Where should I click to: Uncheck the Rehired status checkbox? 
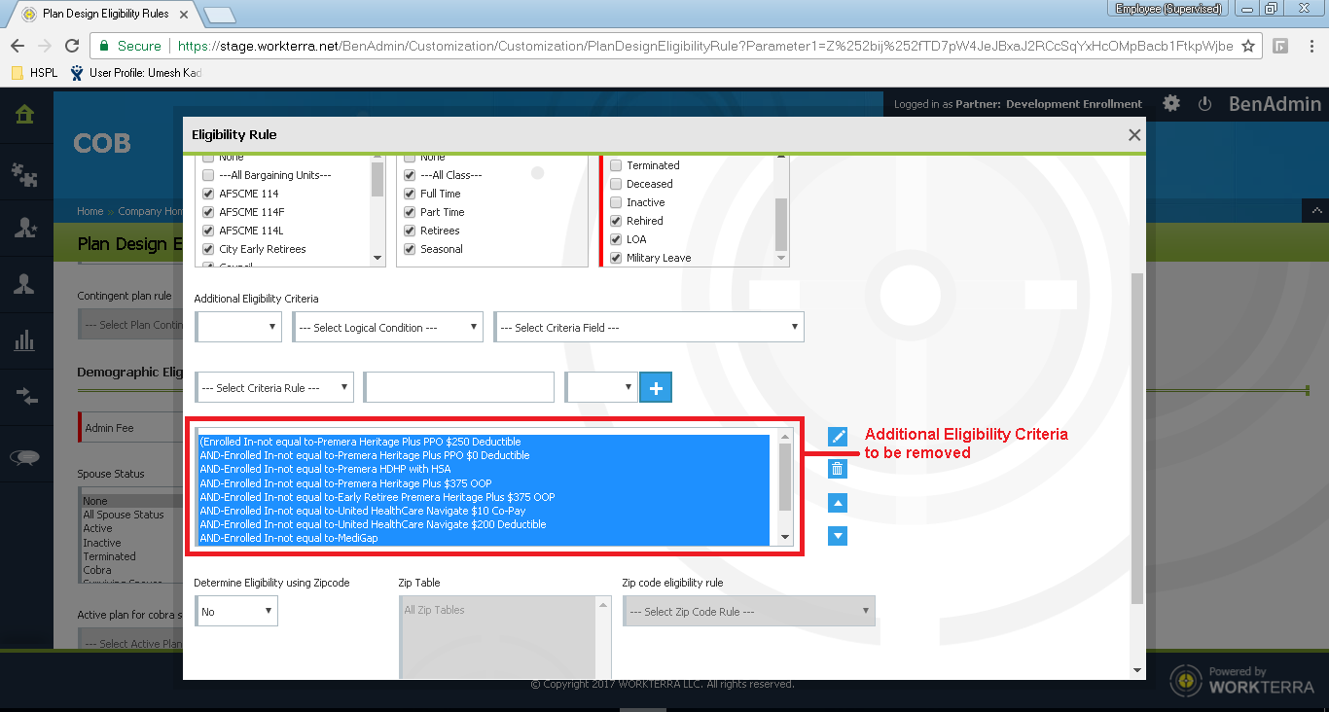pyautogui.click(x=616, y=221)
